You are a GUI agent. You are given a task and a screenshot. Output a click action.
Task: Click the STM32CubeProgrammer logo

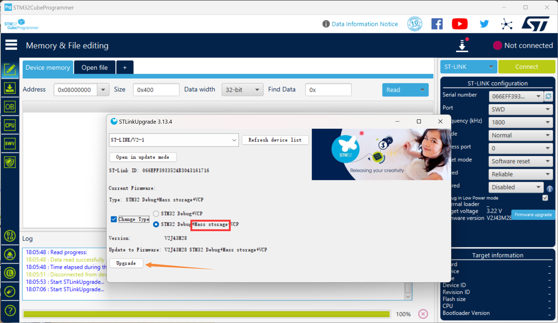(21, 24)
